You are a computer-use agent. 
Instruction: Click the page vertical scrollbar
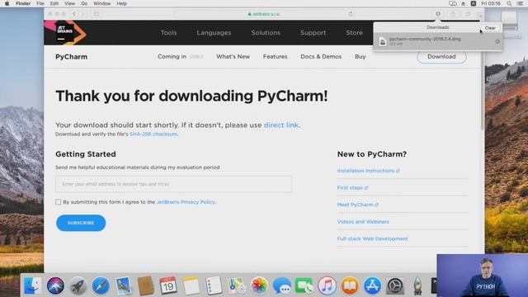coord(483,91)
